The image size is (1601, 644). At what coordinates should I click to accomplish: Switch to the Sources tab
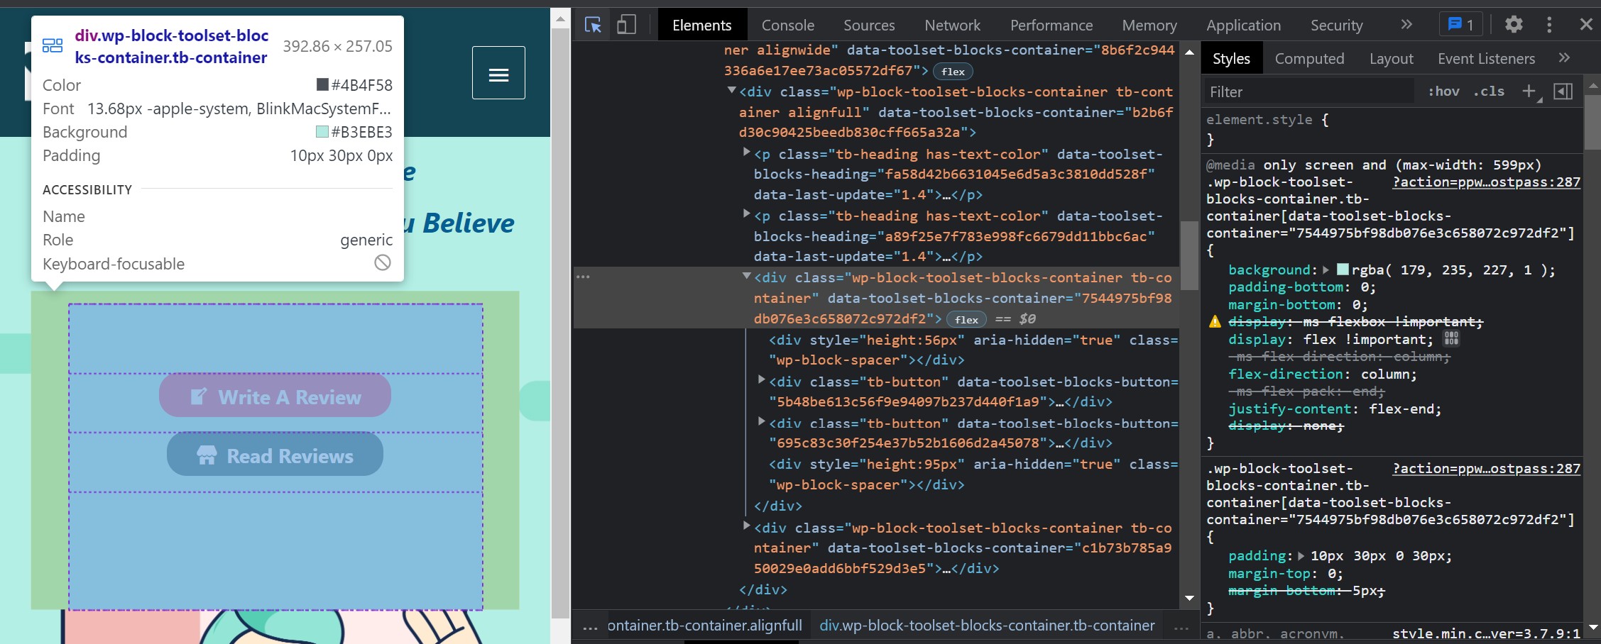coord(869,26)
